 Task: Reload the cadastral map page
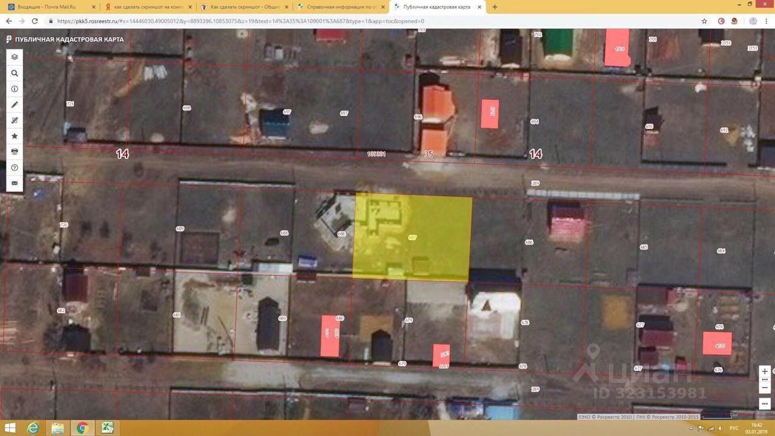point(35,21)
